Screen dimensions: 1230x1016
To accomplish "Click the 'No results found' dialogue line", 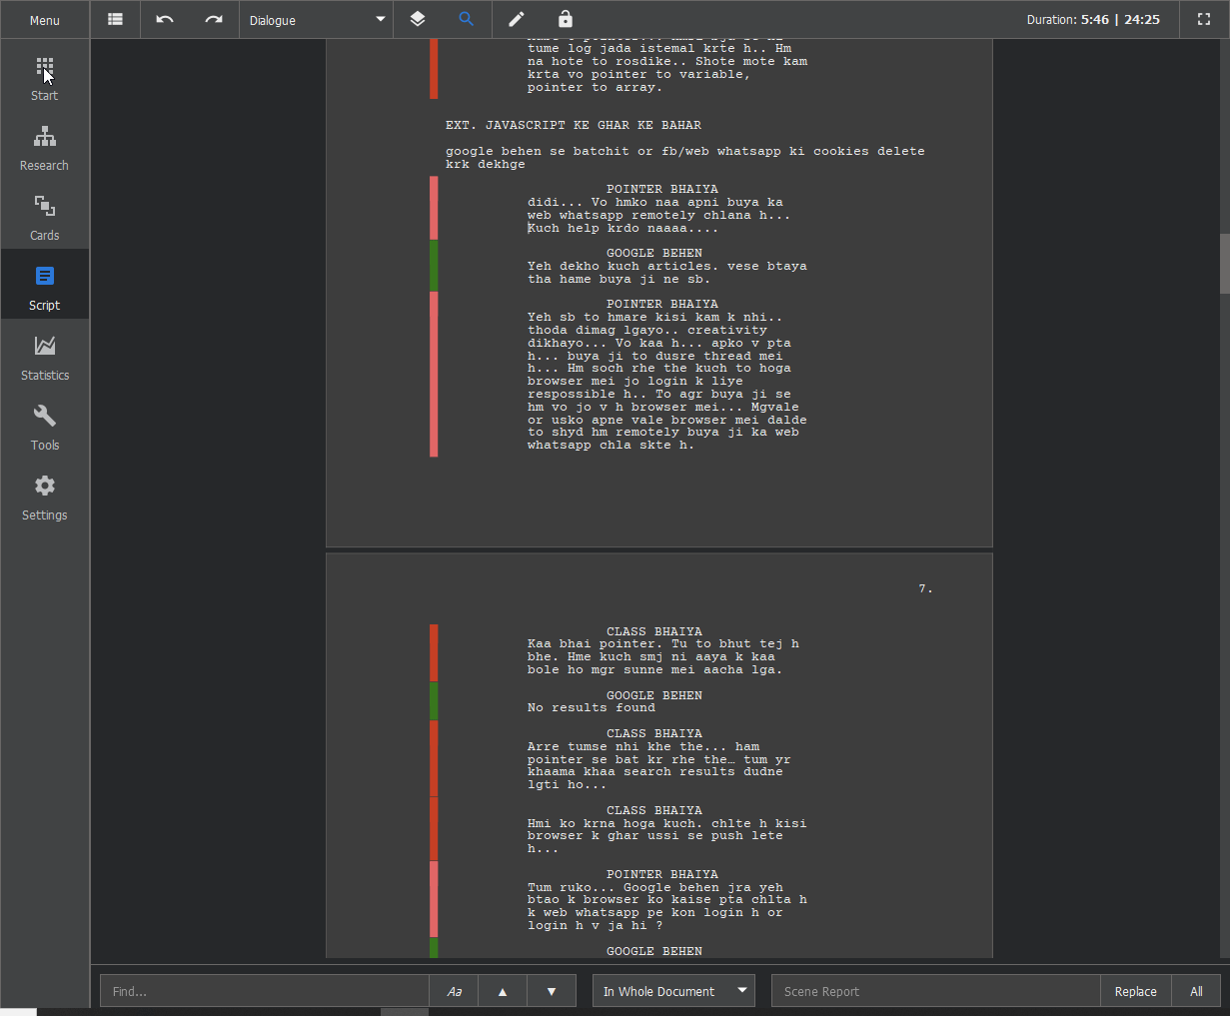I will point(592,707).
